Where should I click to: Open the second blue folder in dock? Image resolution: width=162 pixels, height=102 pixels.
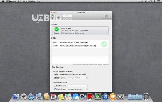tap(139, 97)
